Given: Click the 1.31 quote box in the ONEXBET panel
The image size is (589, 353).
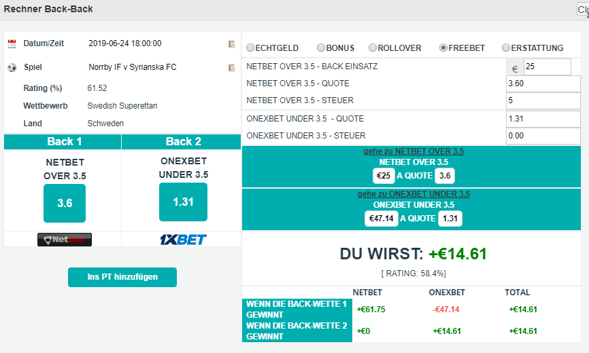Looking at the screenshot, I should coord(450,219).
